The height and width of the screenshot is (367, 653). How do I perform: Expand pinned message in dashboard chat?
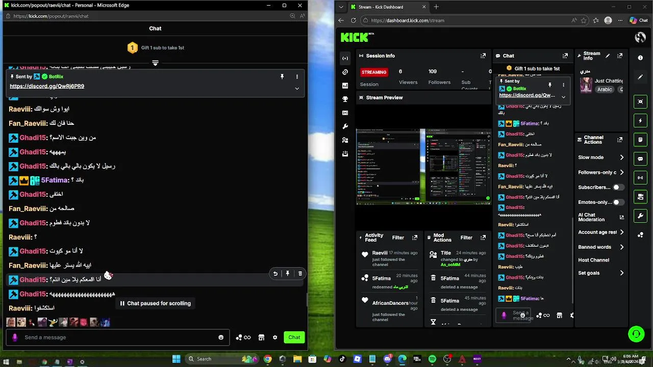563,96
